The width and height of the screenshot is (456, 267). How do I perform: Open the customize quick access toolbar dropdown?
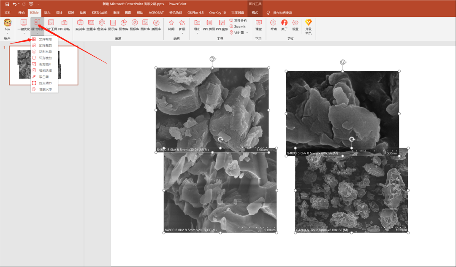point(38,4)
